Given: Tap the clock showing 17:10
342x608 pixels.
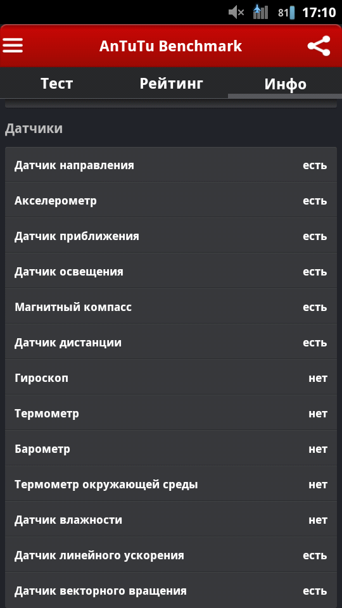Looking at the screenshot, I should pos(319,13).
